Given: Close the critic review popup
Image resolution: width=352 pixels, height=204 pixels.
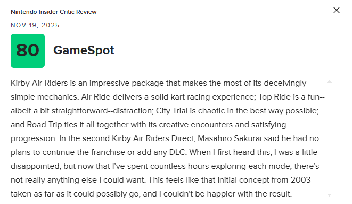Looking at the screenshot, I should coord(336,10).
